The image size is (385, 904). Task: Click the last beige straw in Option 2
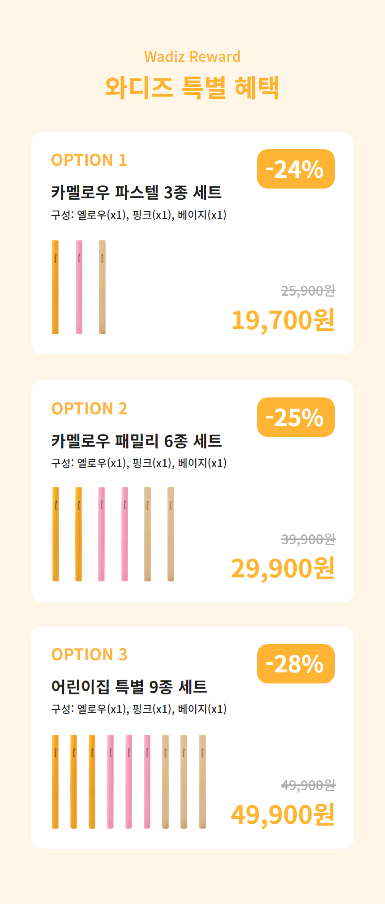(171, 534)
